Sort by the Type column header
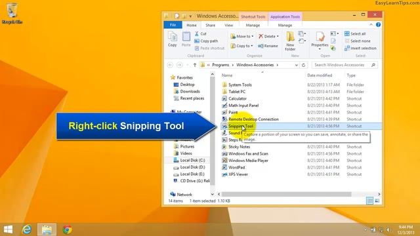Image resolution: width=420 pixels, height=236 pixels. [351, 75]
